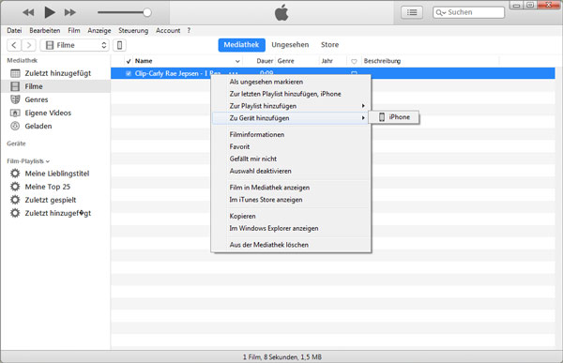Screen dimensions: 563x363
Task: Click gear icon beside Meine Lieblingstitel
Action: (15, 174)
